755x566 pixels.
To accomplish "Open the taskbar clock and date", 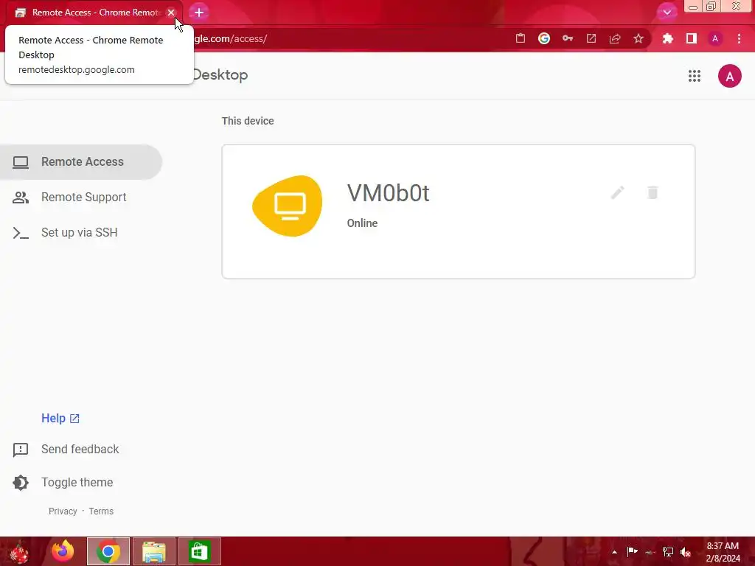I will (x=723, y=552).
